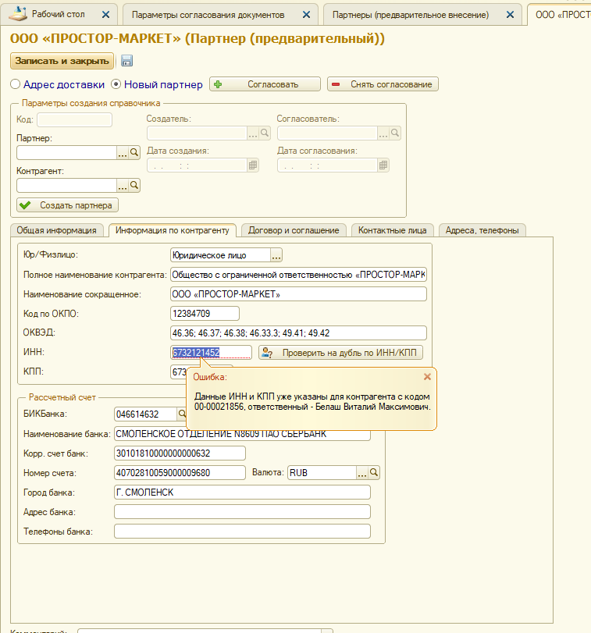Click the Создать партнера button
This screenshot has height=633, width=591.
click(67, 205)
